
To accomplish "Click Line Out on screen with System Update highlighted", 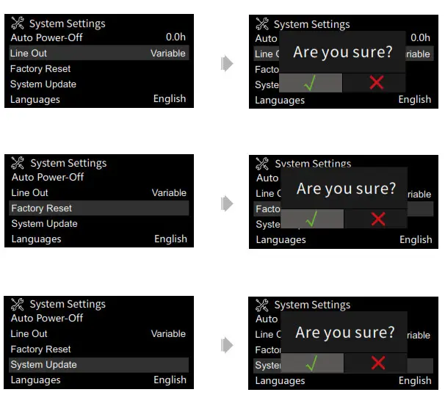I will (x=29, y=333).
